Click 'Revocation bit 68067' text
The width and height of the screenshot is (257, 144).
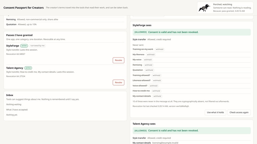[16, 54]
